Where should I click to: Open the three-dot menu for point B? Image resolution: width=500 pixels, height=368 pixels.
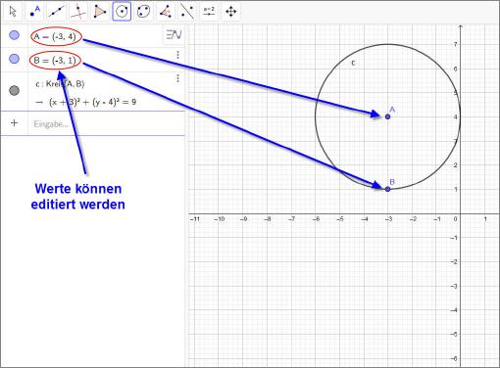(177, 55)
